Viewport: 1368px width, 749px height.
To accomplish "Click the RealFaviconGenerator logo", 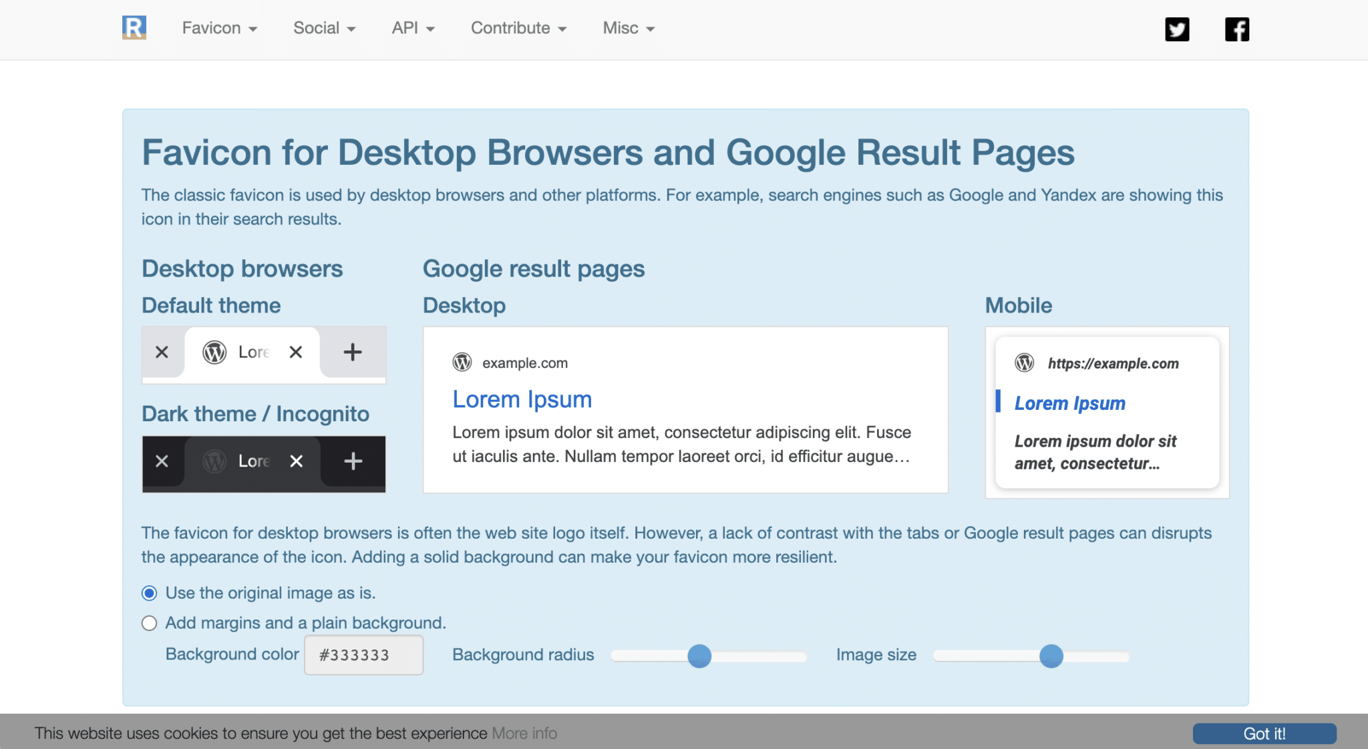I will 134,27.
